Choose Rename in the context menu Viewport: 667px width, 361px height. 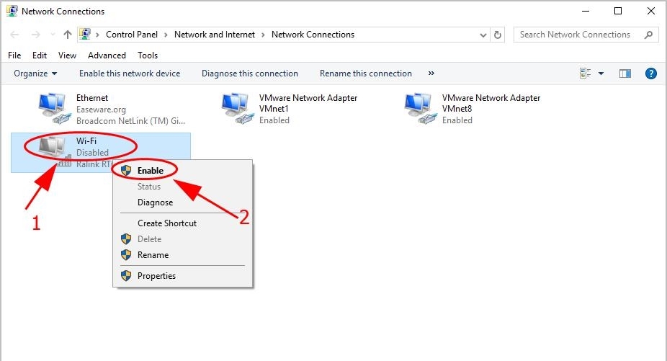[183, 255]
